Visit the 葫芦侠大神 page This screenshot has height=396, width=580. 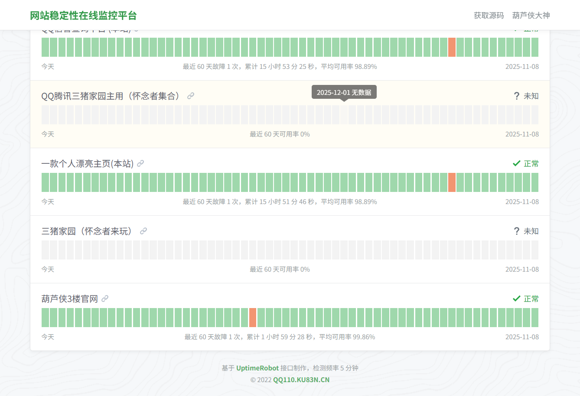(531, 15)
